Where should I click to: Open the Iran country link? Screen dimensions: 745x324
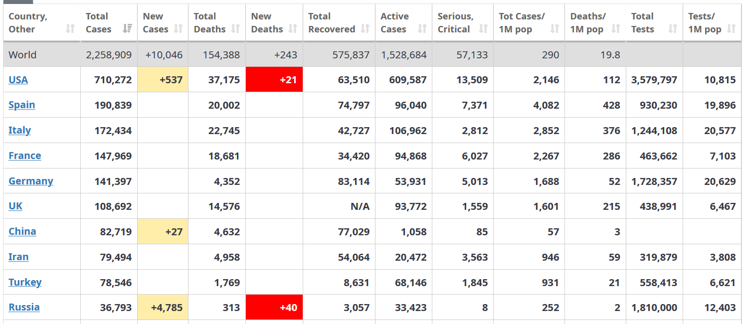coord(18,257)
